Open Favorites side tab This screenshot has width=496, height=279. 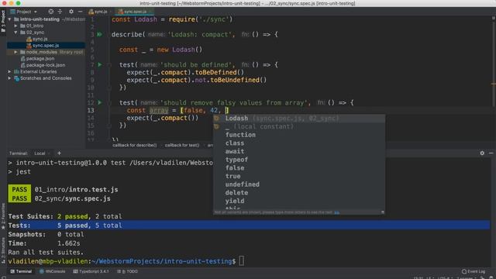pyautogui.click(x=3, y=215)
